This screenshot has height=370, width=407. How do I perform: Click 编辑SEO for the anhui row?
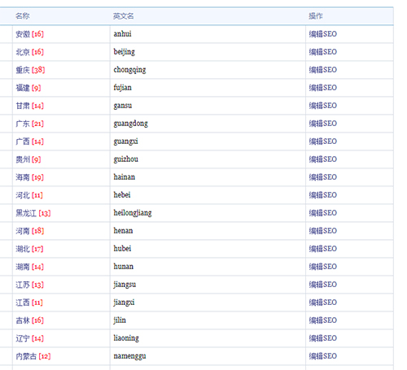323,34
